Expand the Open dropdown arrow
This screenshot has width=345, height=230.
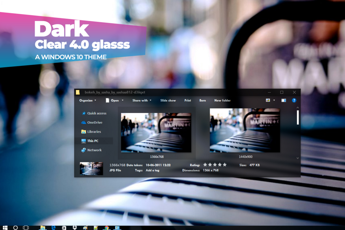click(x=123, y=100)
